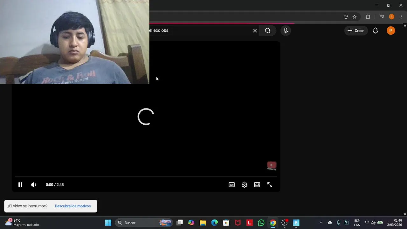This screenshot has width=407, height=229.
Task: Open the Crear menu
Action: pos(355,31)
